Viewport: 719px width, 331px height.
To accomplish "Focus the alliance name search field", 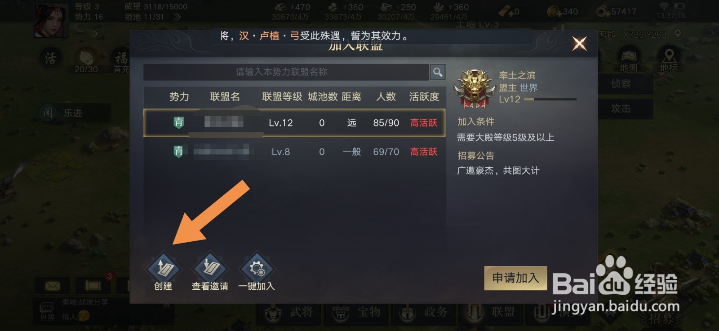I will [286, 72].
